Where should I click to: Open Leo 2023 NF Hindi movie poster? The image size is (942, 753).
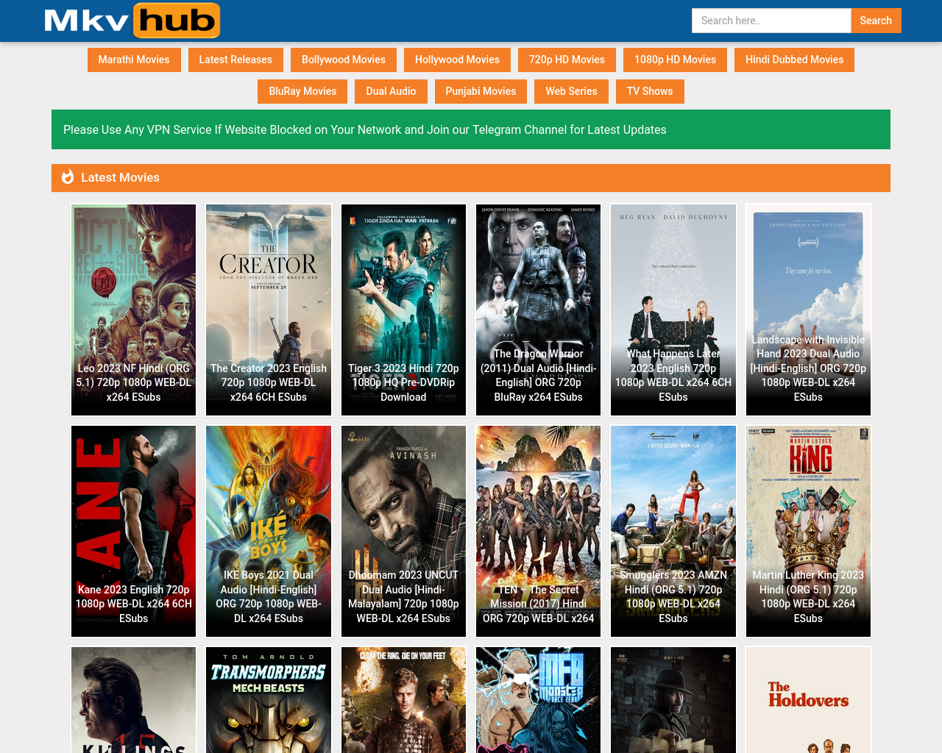click(134, 310)
